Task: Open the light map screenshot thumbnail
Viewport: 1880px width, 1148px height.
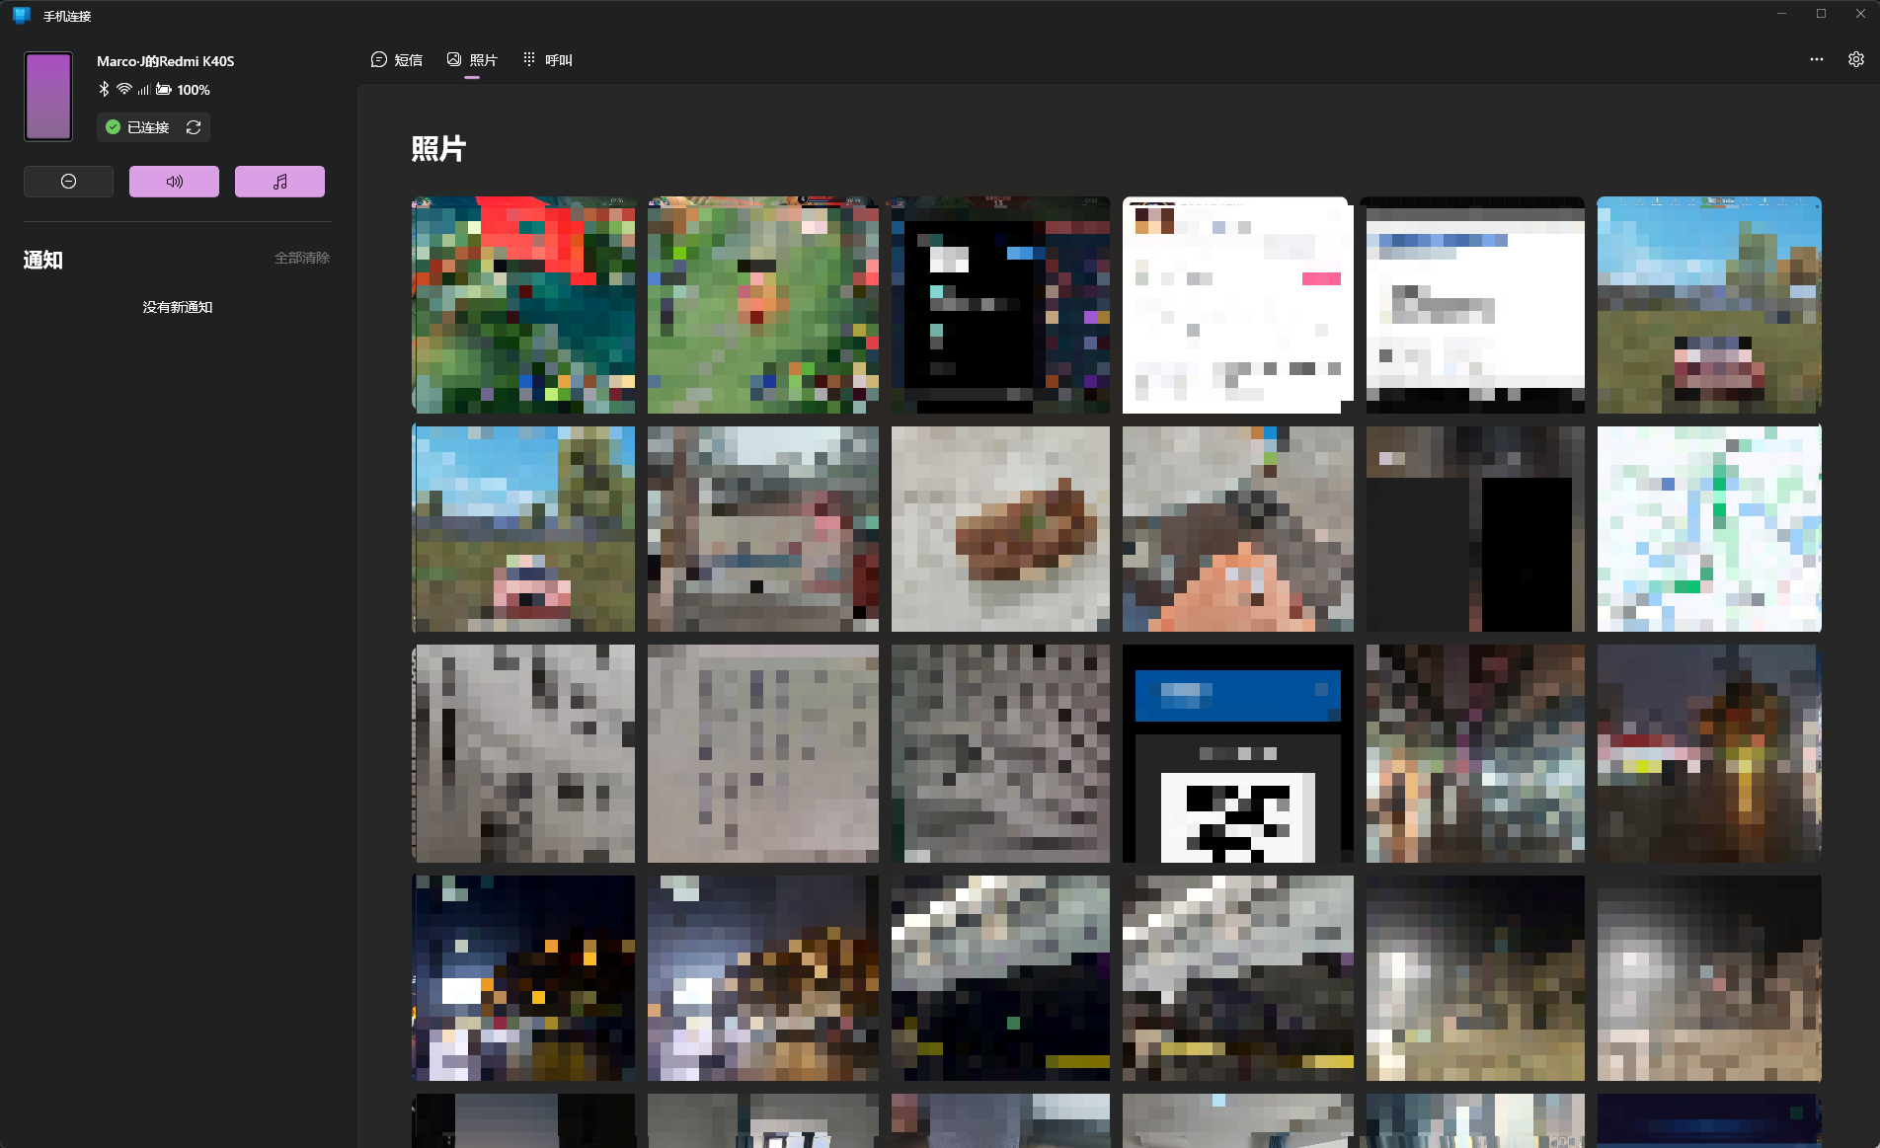Action: pyautogui.click(x=1709, y=529)
